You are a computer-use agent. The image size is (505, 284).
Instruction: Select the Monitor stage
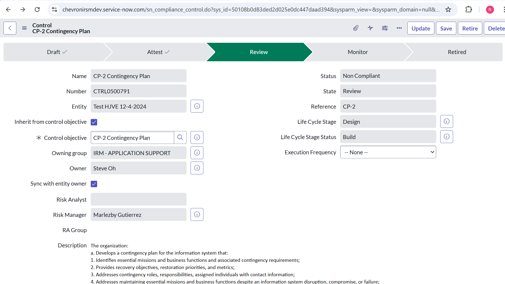(358, 52)
